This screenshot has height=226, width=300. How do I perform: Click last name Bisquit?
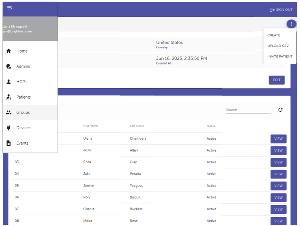pyautogui.click(x=135, y=197)
